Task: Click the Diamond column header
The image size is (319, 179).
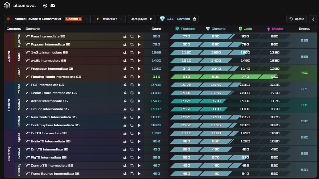Action: coord(216,29)
